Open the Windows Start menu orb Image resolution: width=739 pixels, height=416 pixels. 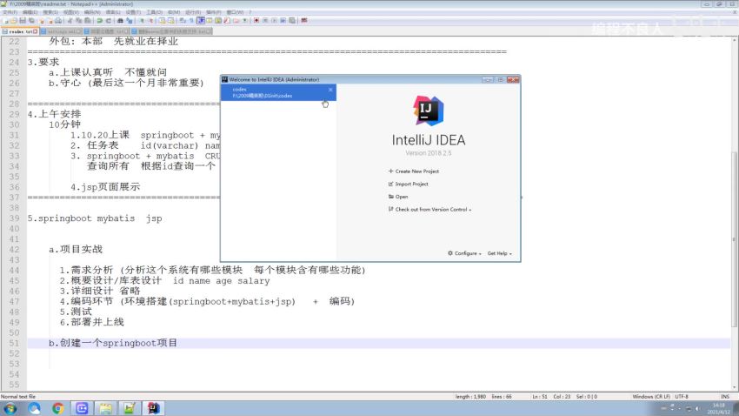(x=10, y=408)
